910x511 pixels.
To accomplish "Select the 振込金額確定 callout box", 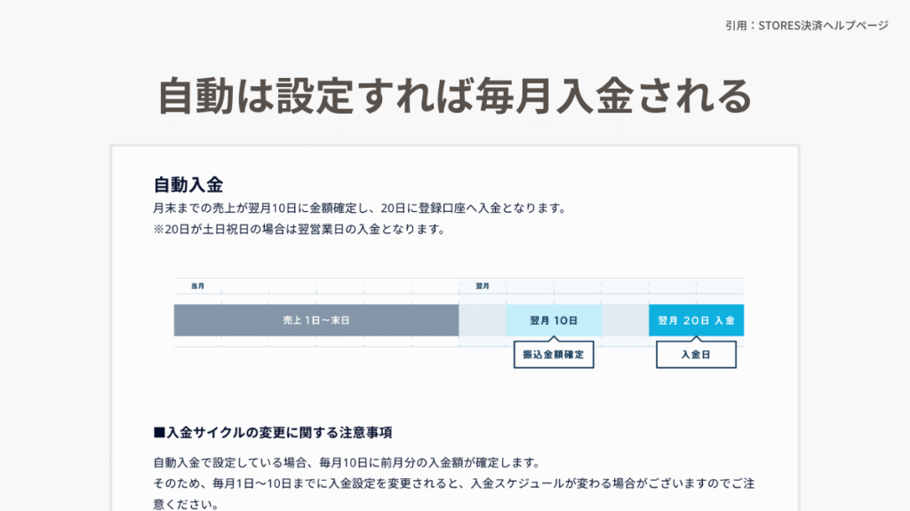I will pos(554,355).
